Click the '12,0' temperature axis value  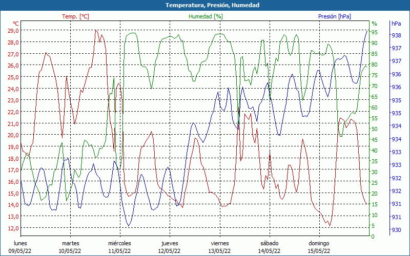tap(13, 228)
